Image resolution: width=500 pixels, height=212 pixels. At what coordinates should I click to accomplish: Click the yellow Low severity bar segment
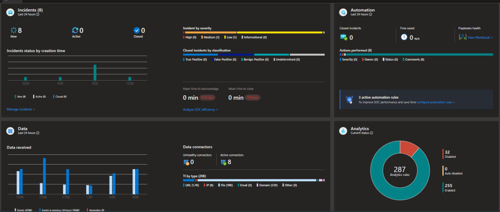[x=279, y=32]
